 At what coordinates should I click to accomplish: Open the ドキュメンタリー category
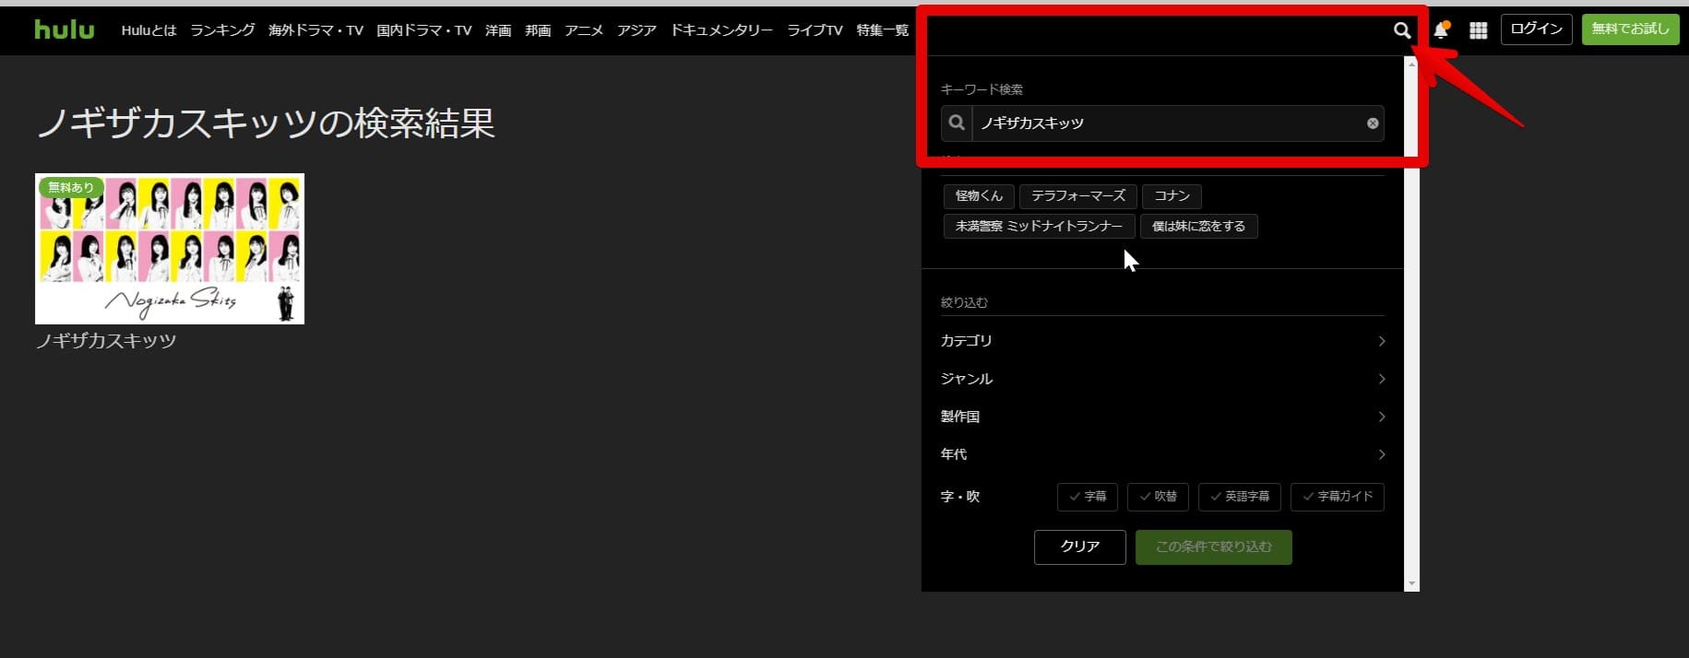pyautogui.click(x=721, y=30)
